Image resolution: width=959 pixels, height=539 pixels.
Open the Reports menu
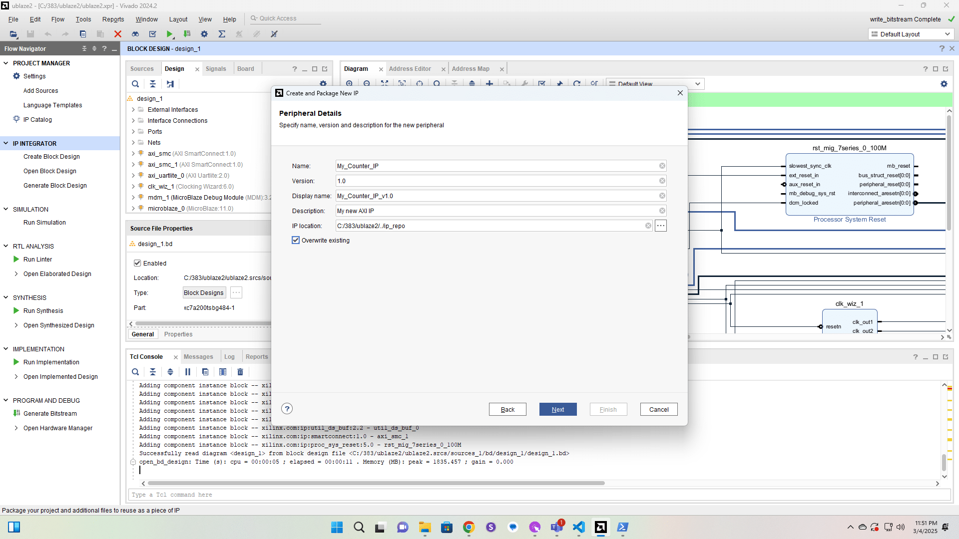[113, 19]
